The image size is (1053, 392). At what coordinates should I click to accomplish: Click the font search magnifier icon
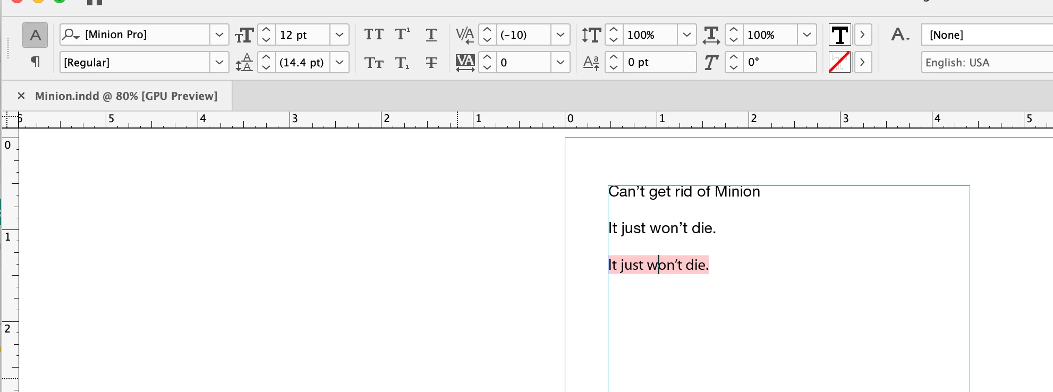pos(71,35)
